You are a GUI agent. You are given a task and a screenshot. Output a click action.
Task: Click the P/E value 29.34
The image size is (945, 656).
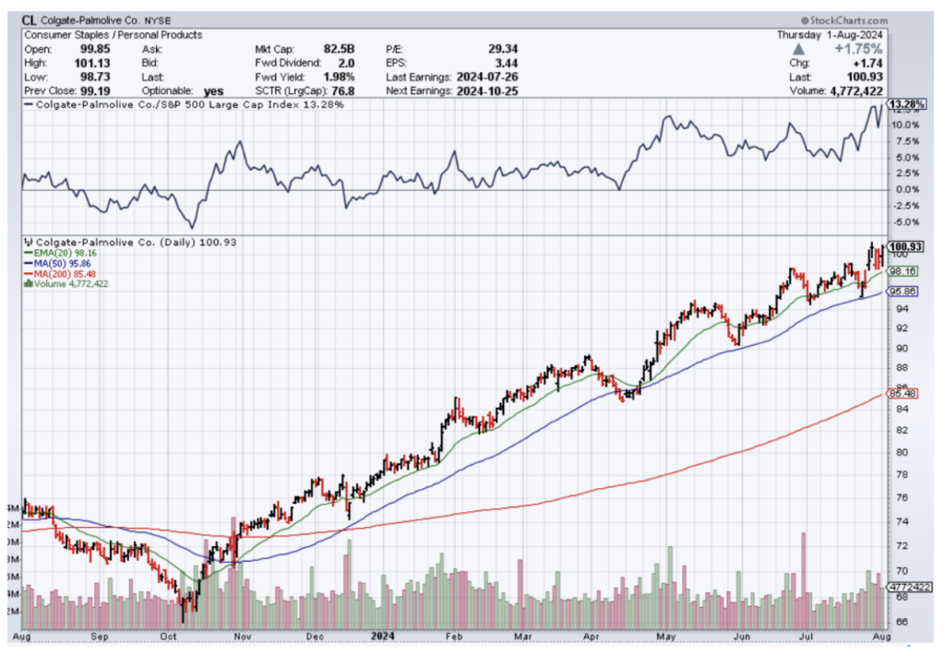click(x=503, y=49)
